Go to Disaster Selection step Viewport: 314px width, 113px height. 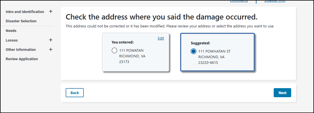point(21,21)
